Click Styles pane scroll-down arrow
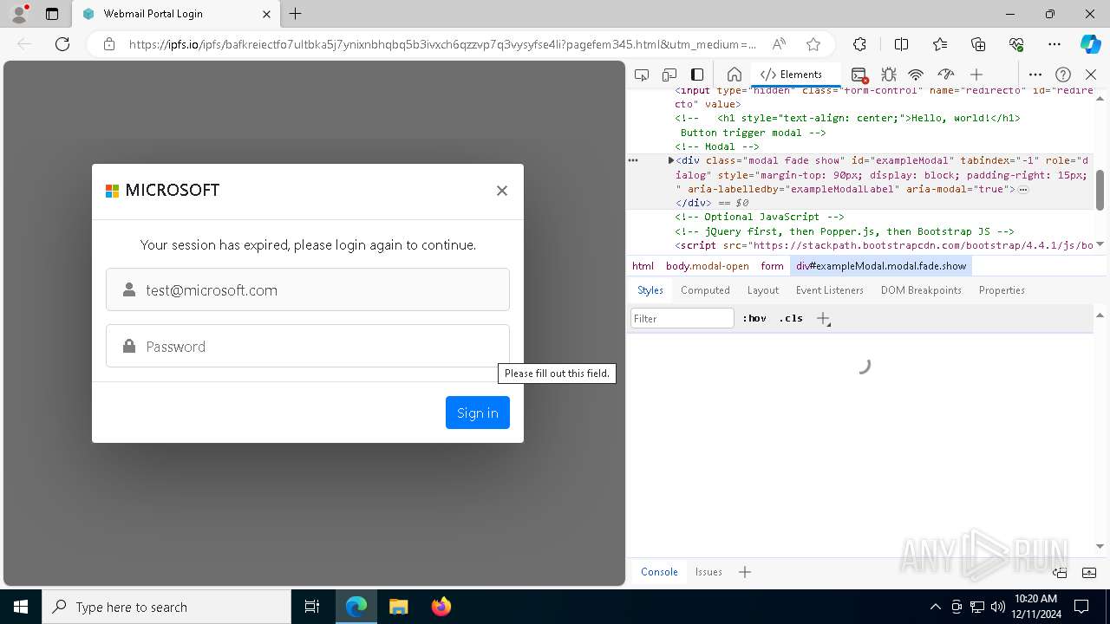The width and height of the screenshot is (1110, 624). click(x=1100, y=546)
